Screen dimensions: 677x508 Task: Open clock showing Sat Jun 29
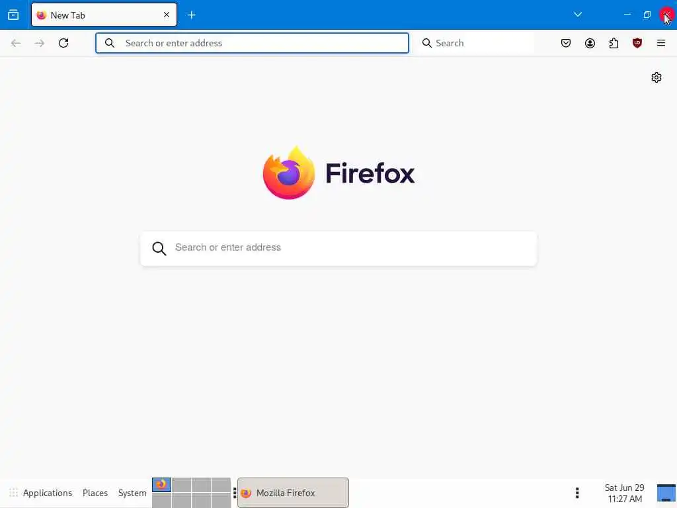(x=624, y=493)
